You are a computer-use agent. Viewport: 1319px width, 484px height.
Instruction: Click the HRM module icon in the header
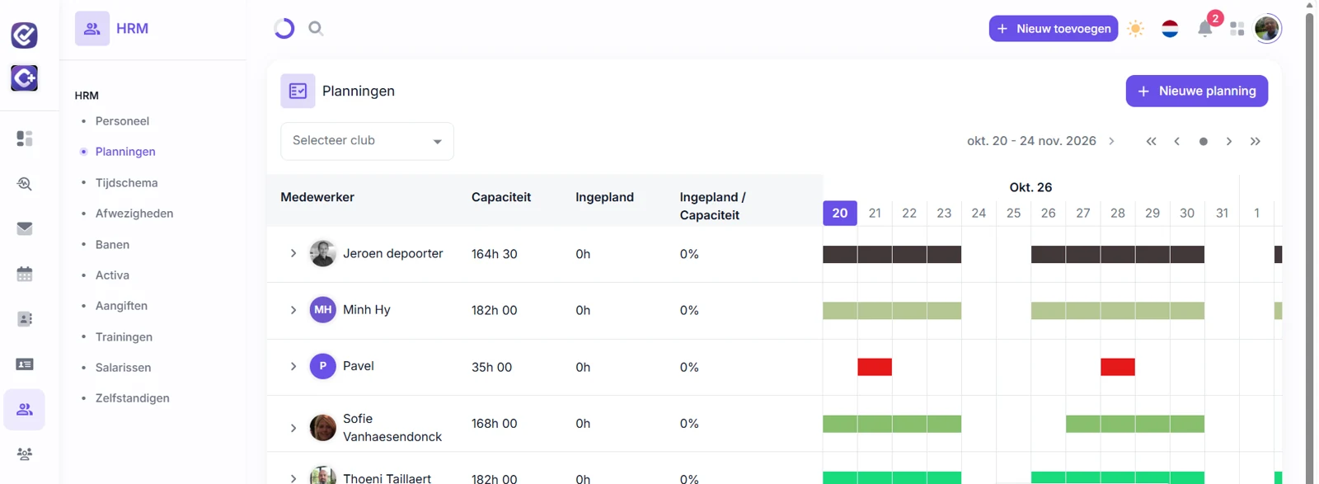(x=92, y=29)
